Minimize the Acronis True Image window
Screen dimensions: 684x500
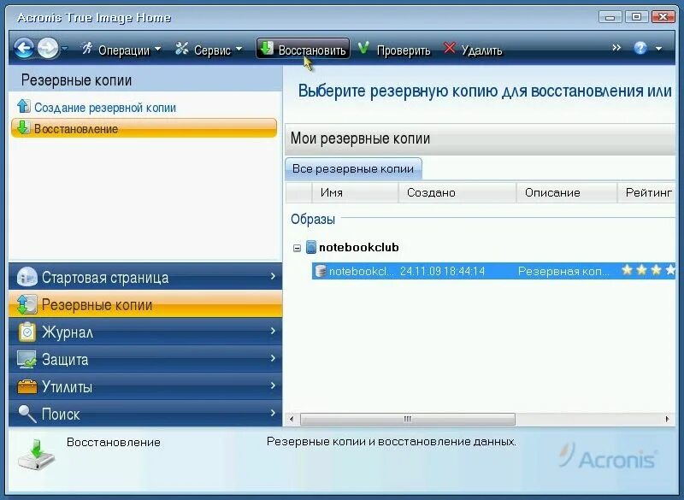(x=610, y=17)
